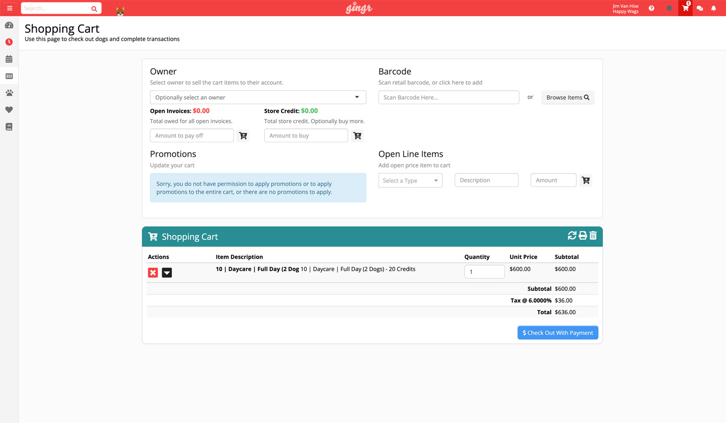This screenshot has width=726, height=423.
Task: Open the chat messages icon
Action: (699, 8)
